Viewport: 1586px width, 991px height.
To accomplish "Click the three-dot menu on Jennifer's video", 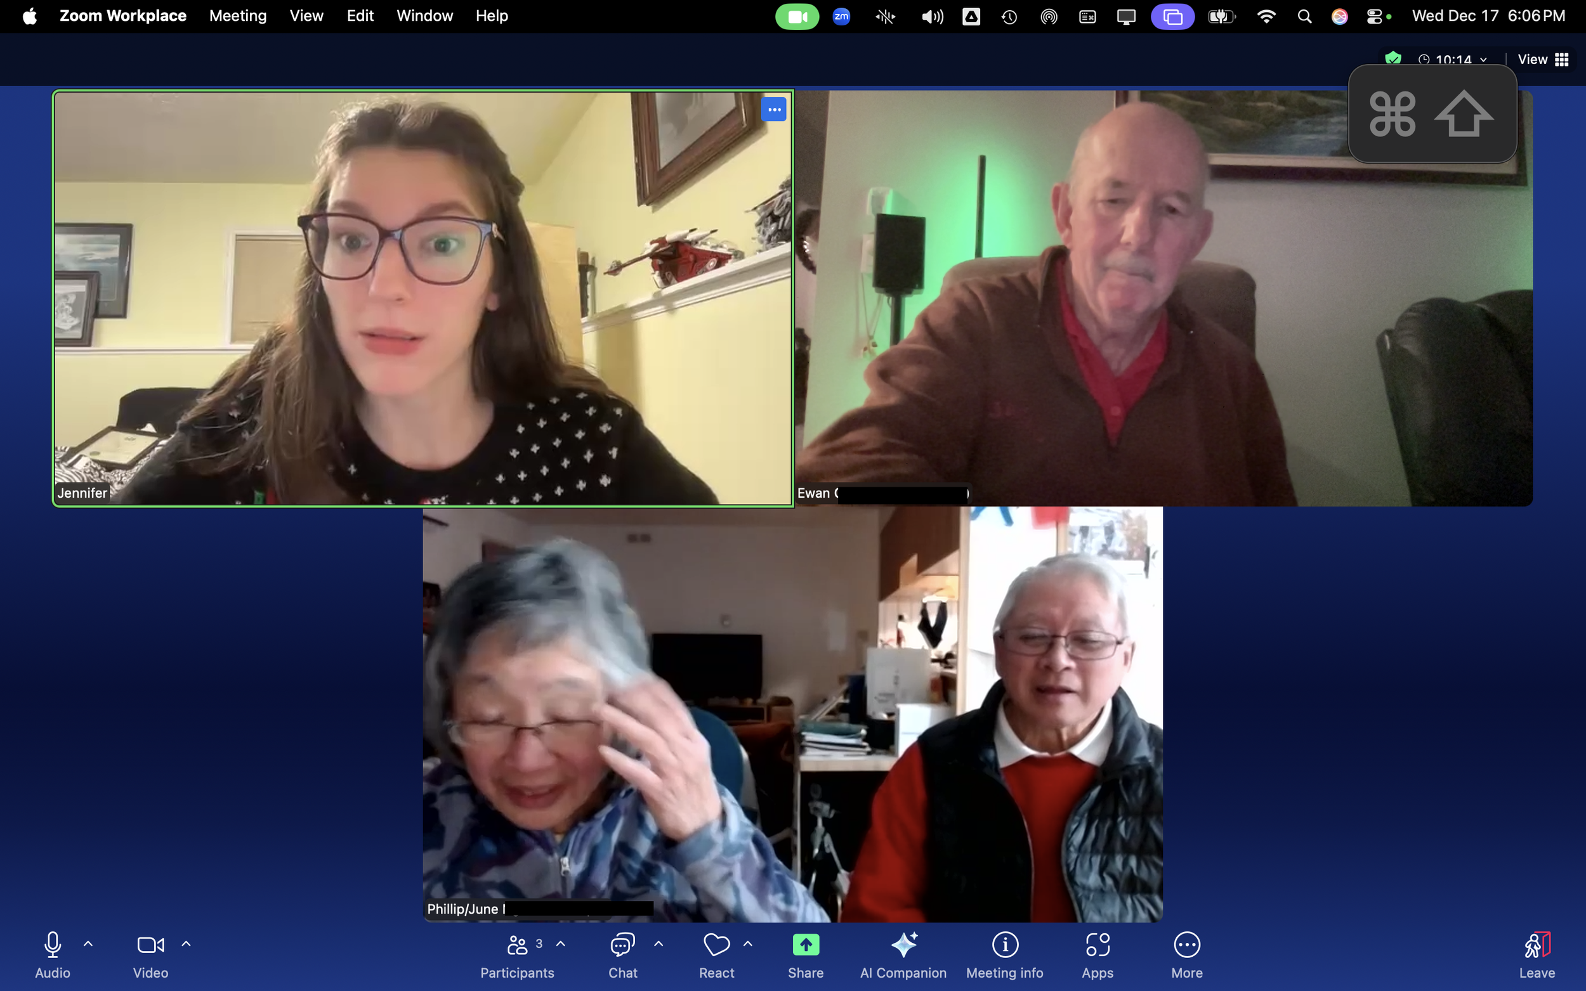I will [774, 110].
